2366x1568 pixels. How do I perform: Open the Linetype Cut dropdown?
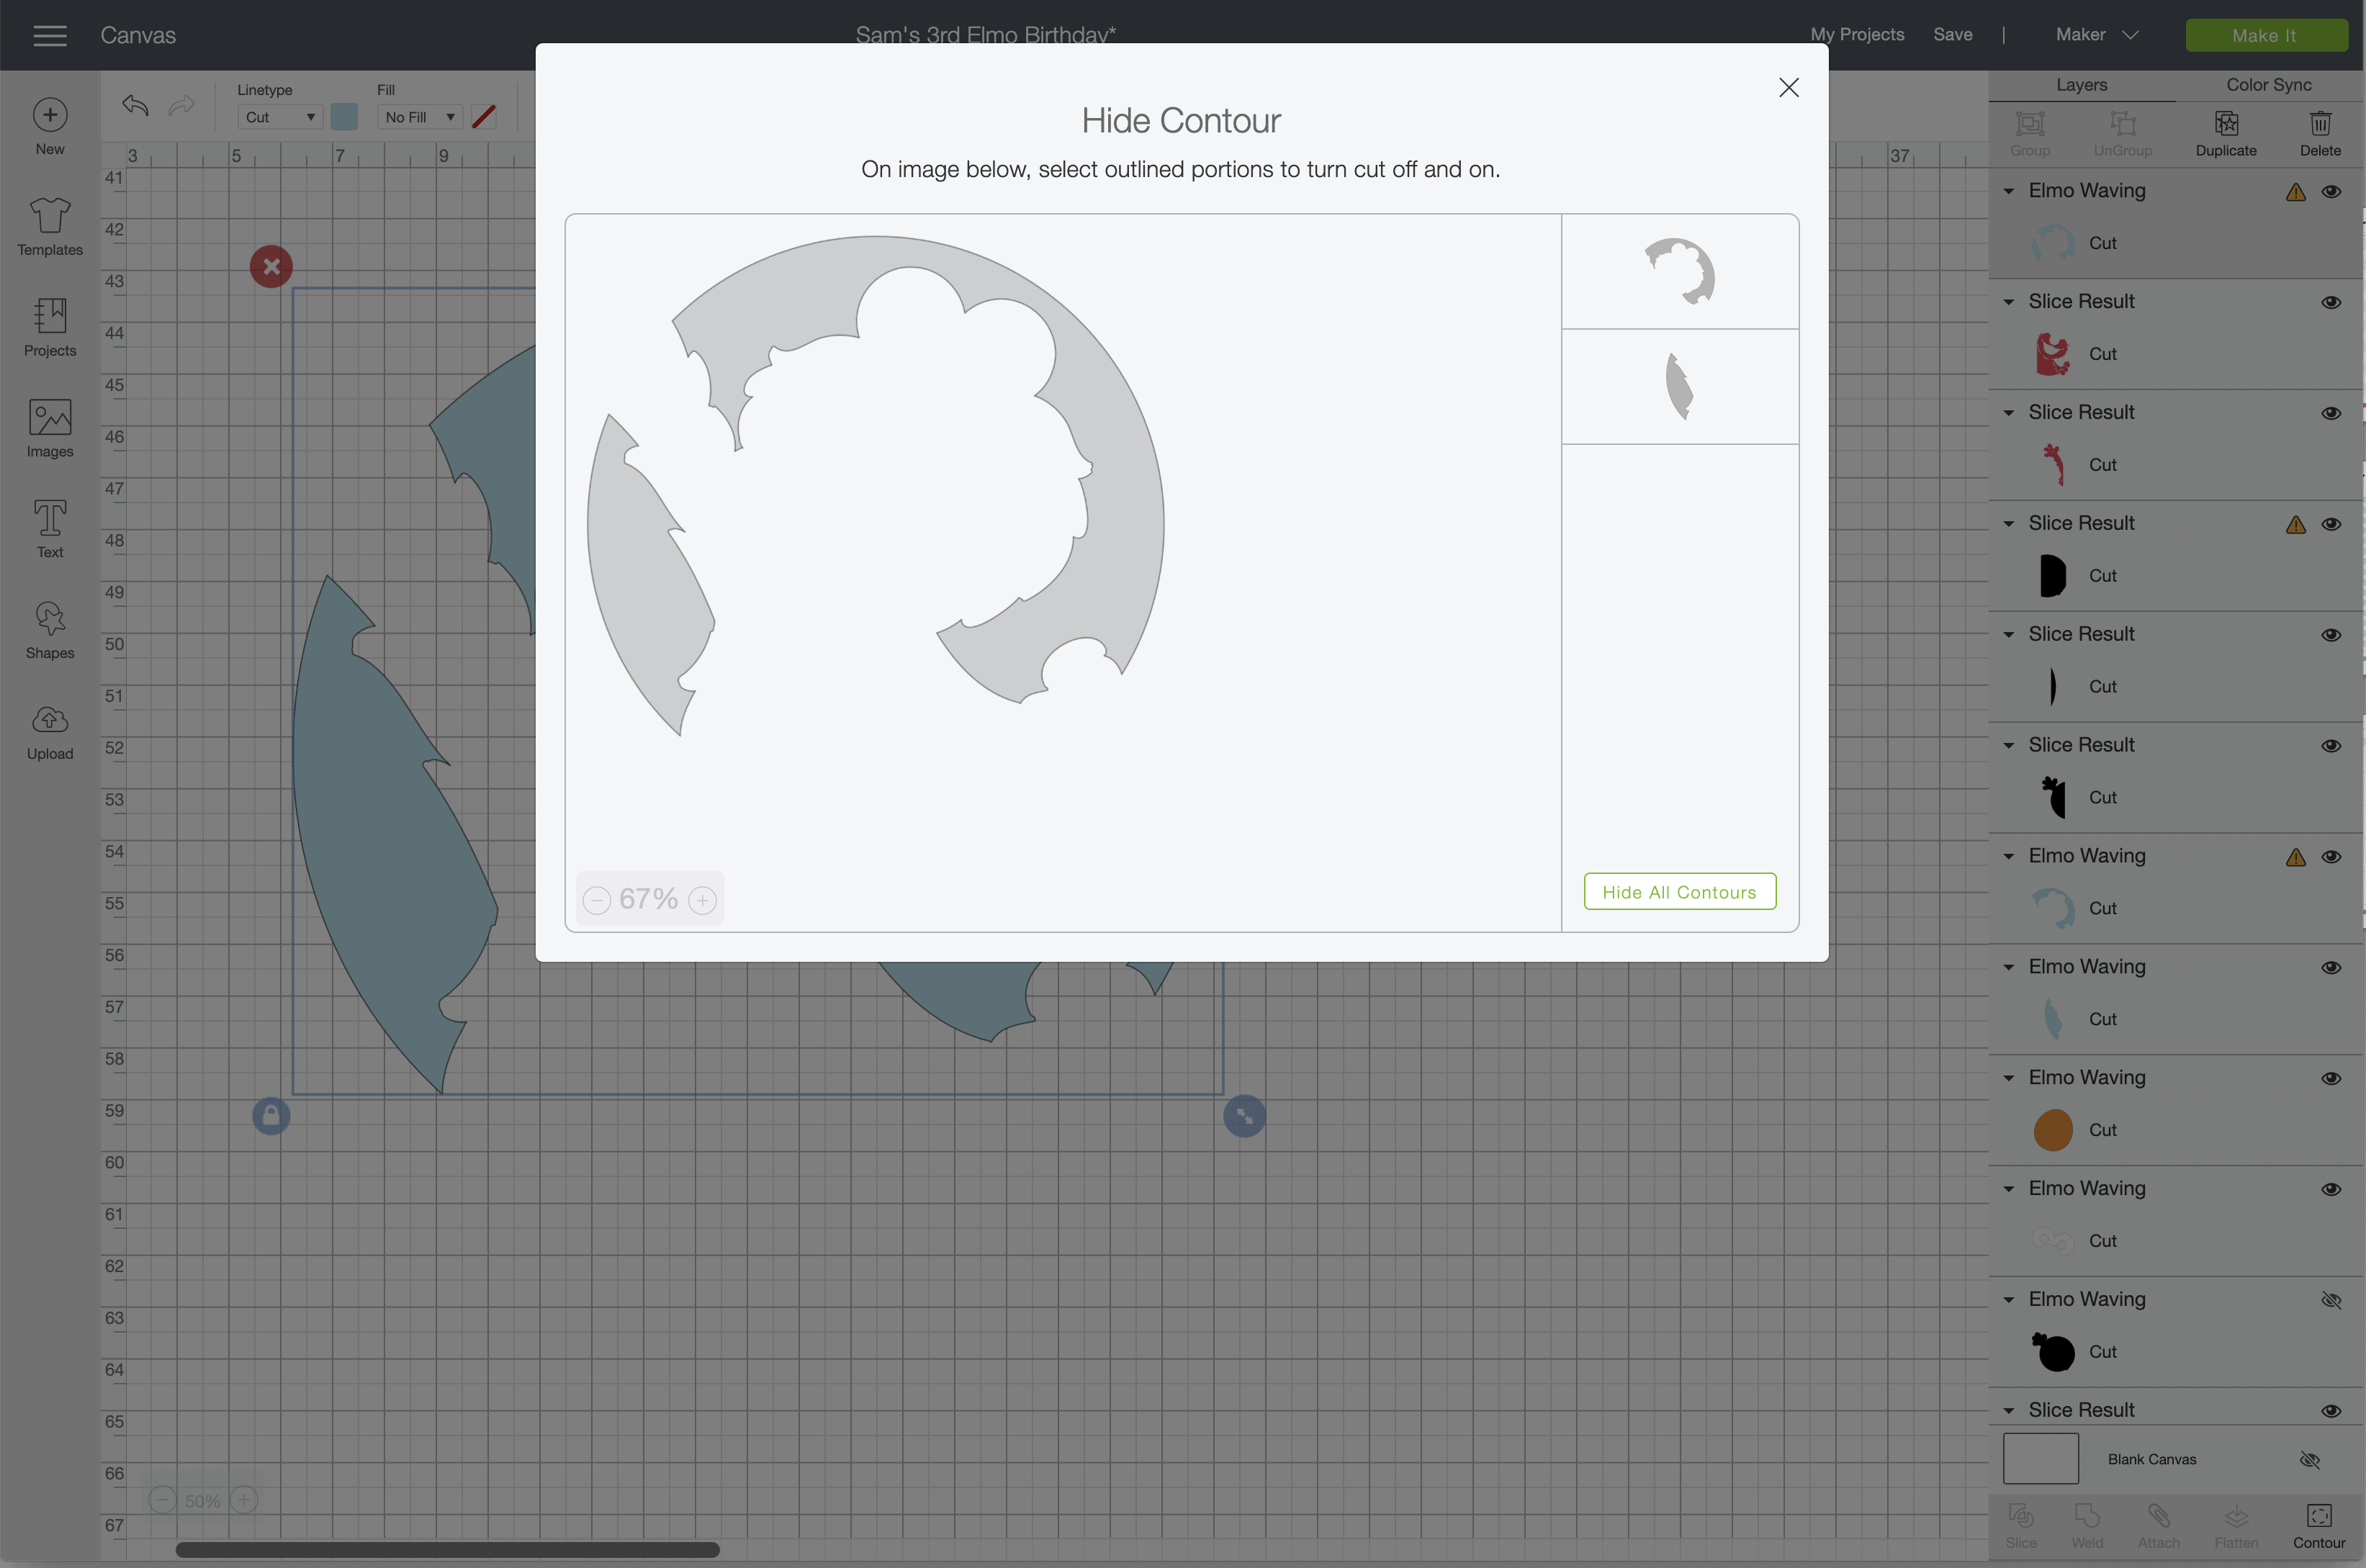tap(280, 117)
